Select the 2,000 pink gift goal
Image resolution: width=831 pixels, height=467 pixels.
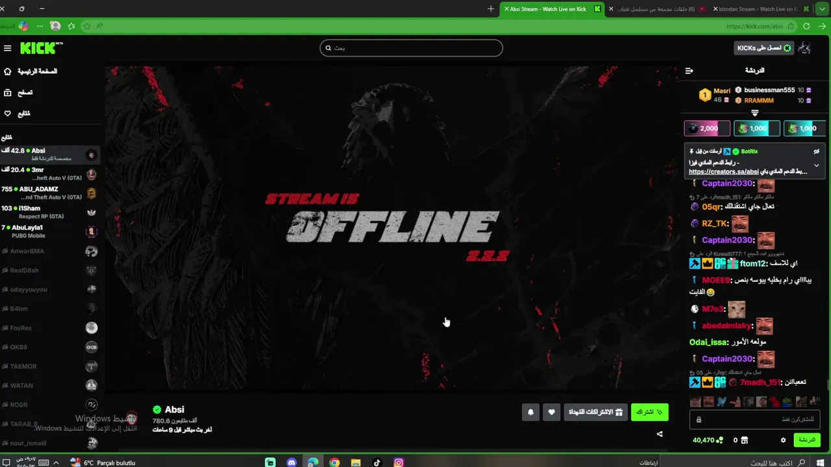(707, 128)
